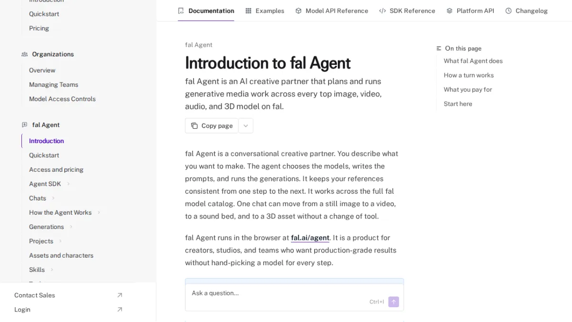Follow the fal.ai/agent link
This screenshot has height=322, width=572.
[x=310, y=238]
